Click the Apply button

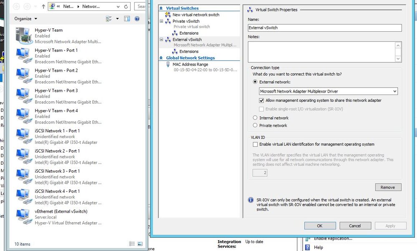coord(390,226)
